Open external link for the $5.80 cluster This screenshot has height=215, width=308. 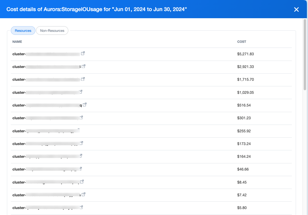pos(81,207)
